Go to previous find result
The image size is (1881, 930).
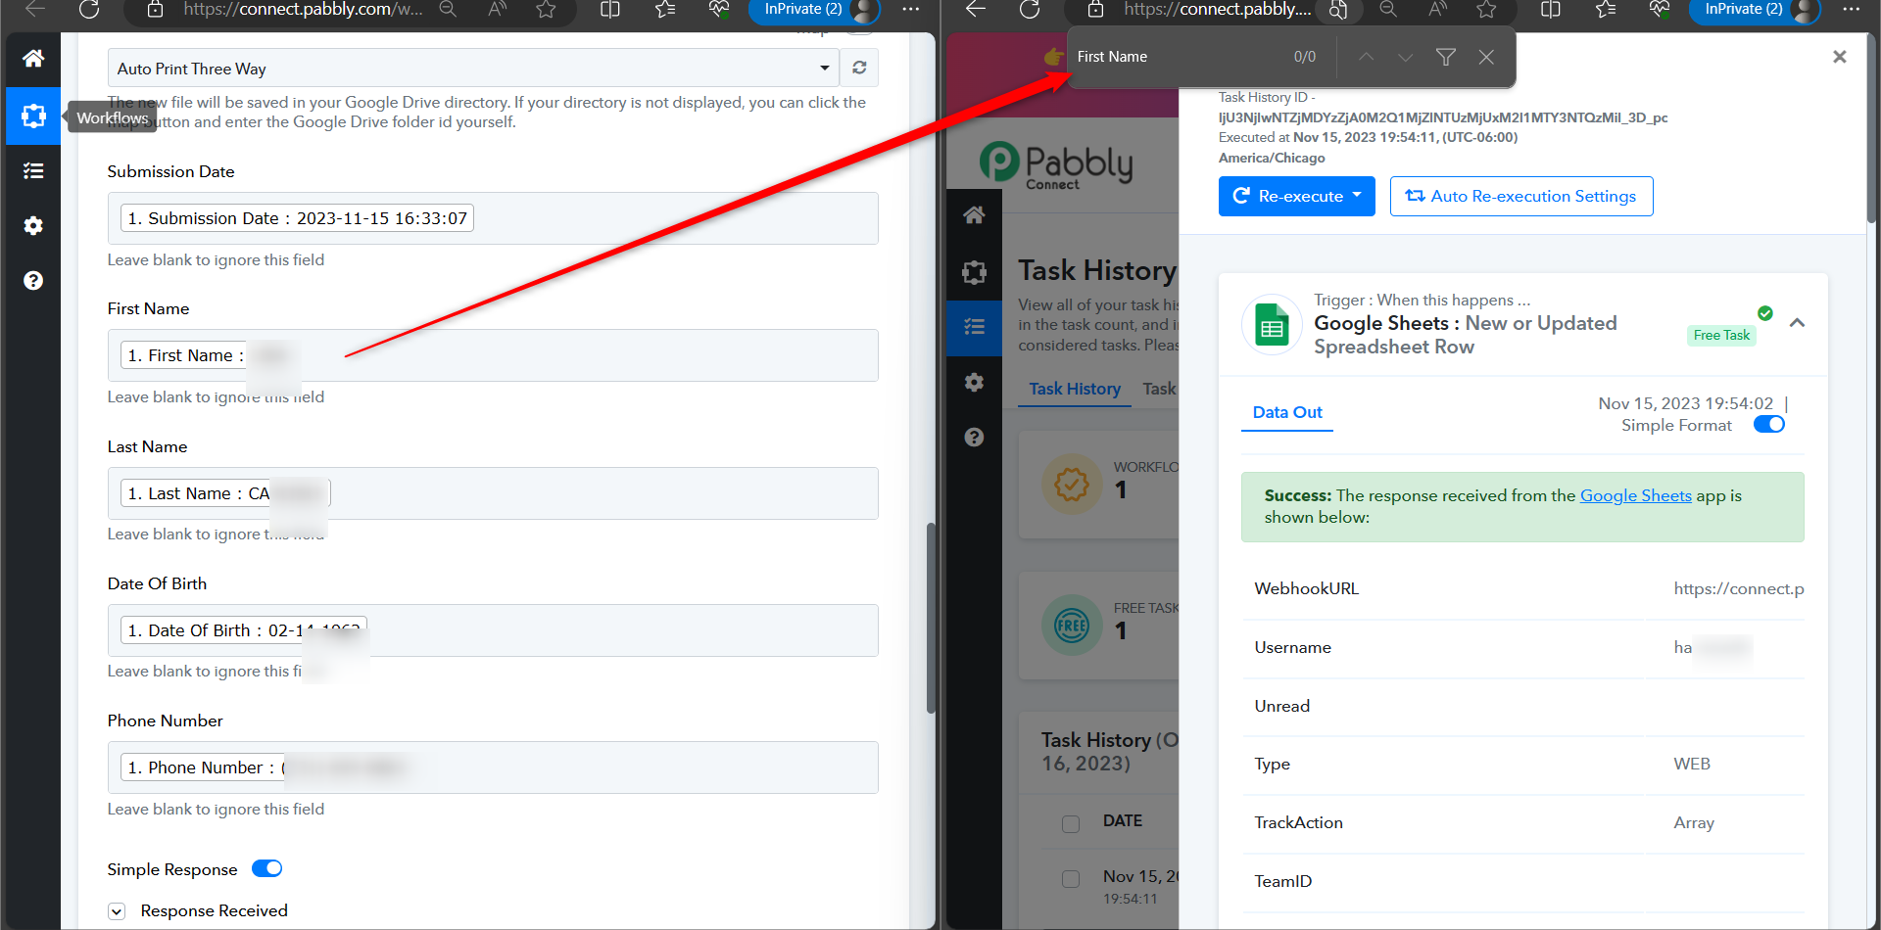point(1366,57)
